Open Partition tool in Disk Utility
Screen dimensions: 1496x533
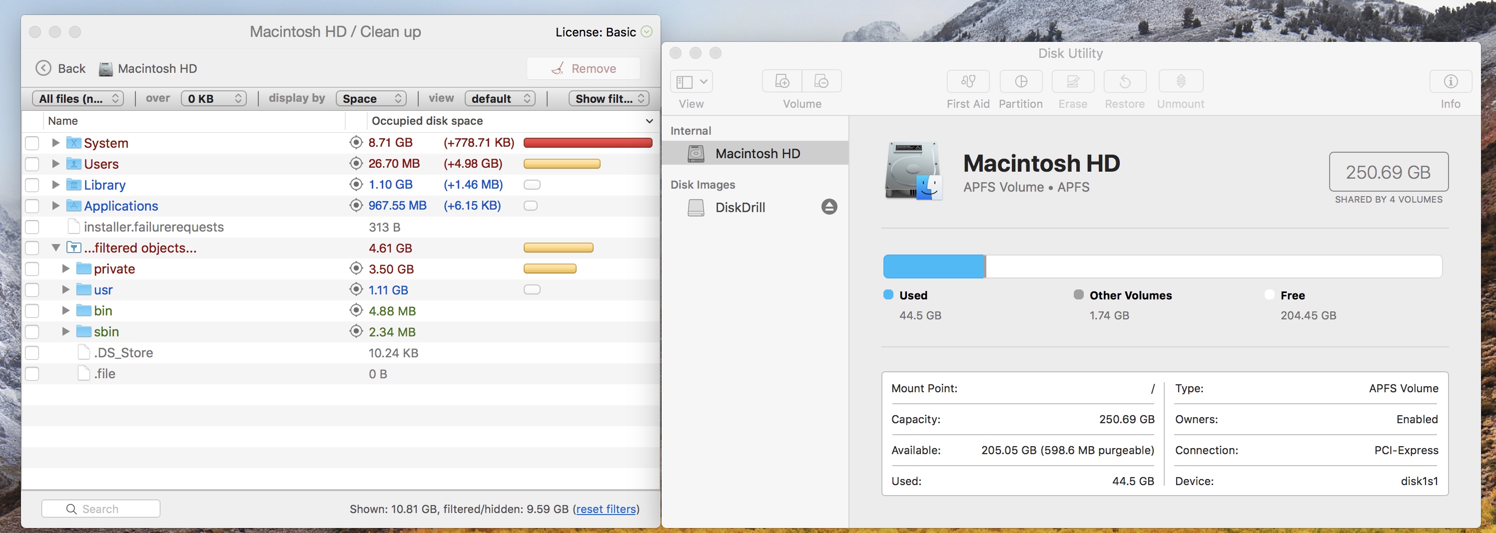coord(1021,81)
